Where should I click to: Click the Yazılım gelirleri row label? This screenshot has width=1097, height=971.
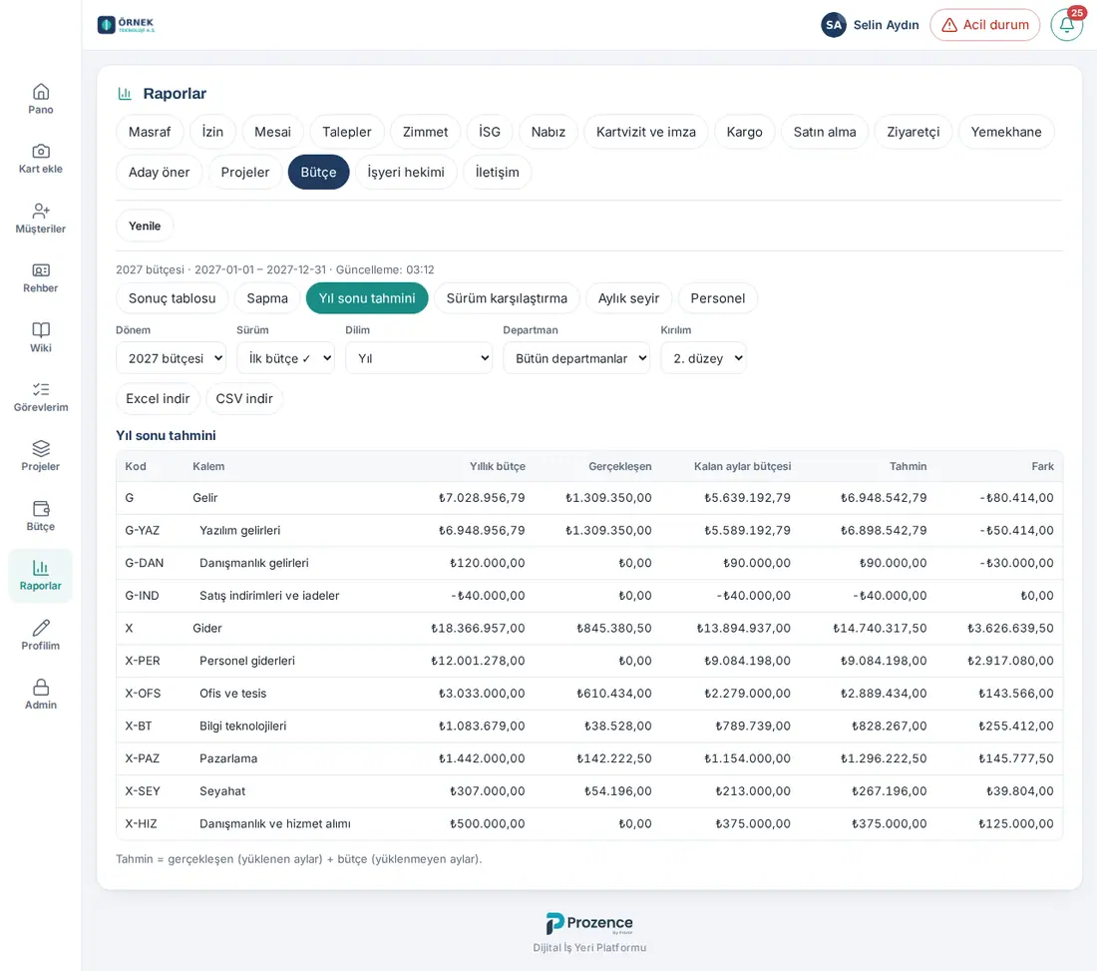point(240,531)
